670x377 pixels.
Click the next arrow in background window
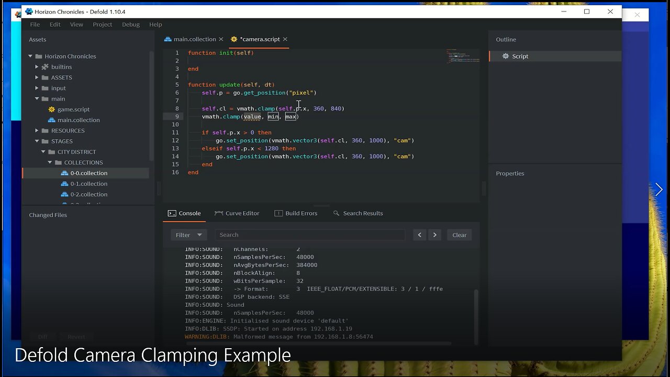[658, 190]
